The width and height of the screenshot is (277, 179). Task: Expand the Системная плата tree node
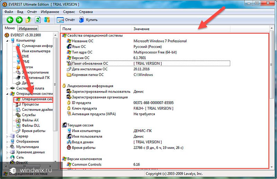pos(7,89)
